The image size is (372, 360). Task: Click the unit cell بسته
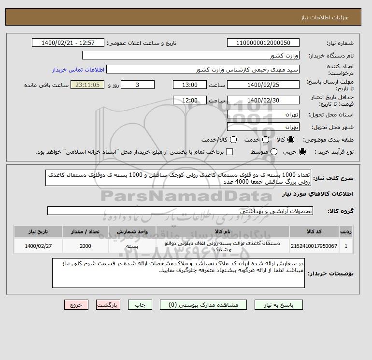(x=132, y=246)
